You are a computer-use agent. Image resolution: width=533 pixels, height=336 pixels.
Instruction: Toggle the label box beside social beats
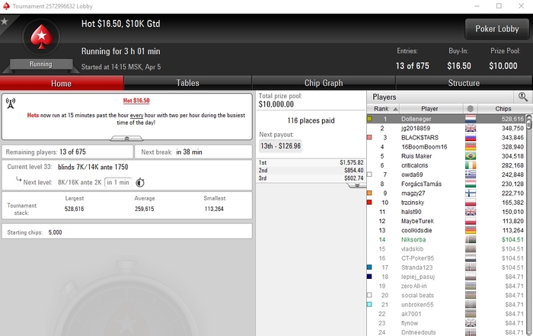(x=369, y=295)
